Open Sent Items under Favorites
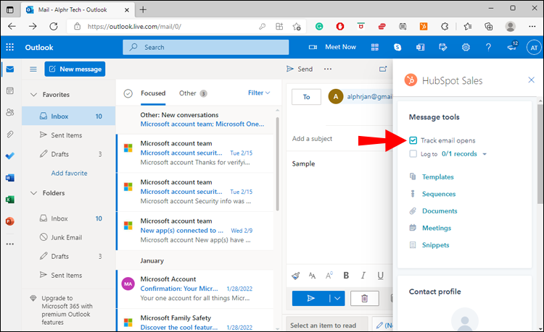The height and width of the screenshot is (332, 544). point(69,135)
